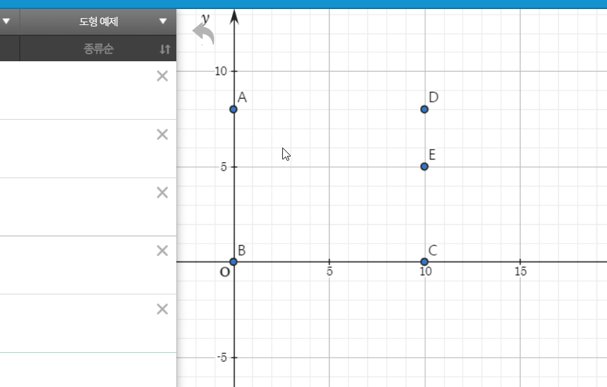Click the undo arrow icon on graph
Screen dimensions: 607x387
[203, 33]
